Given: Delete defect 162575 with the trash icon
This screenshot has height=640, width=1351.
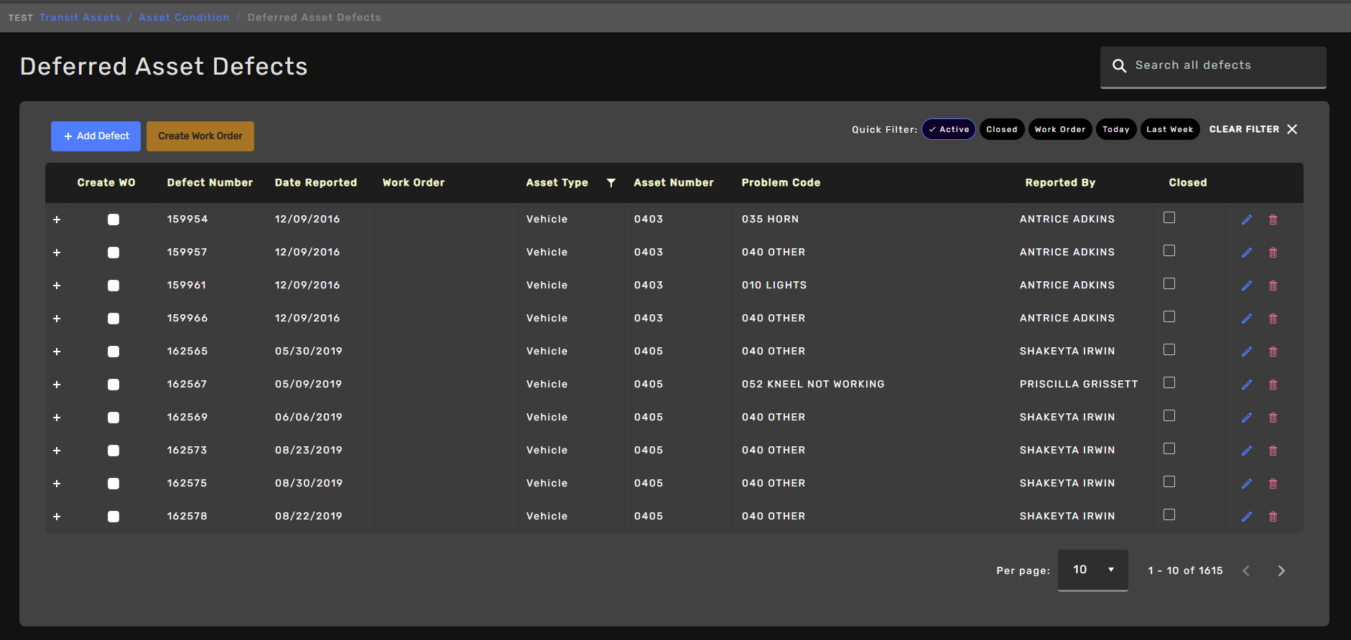Looking at the screenshot, I should point(1273,484).
